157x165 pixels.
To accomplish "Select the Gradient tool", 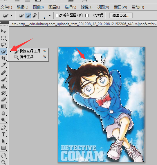I will (3, 106).
